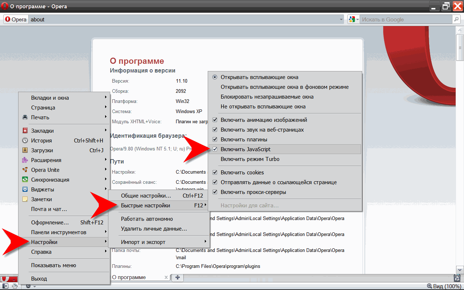This screenshot has height=290, width=464.
Task: Click the vertical scrollbar down arrow
Action: click(x=460, y=270)
